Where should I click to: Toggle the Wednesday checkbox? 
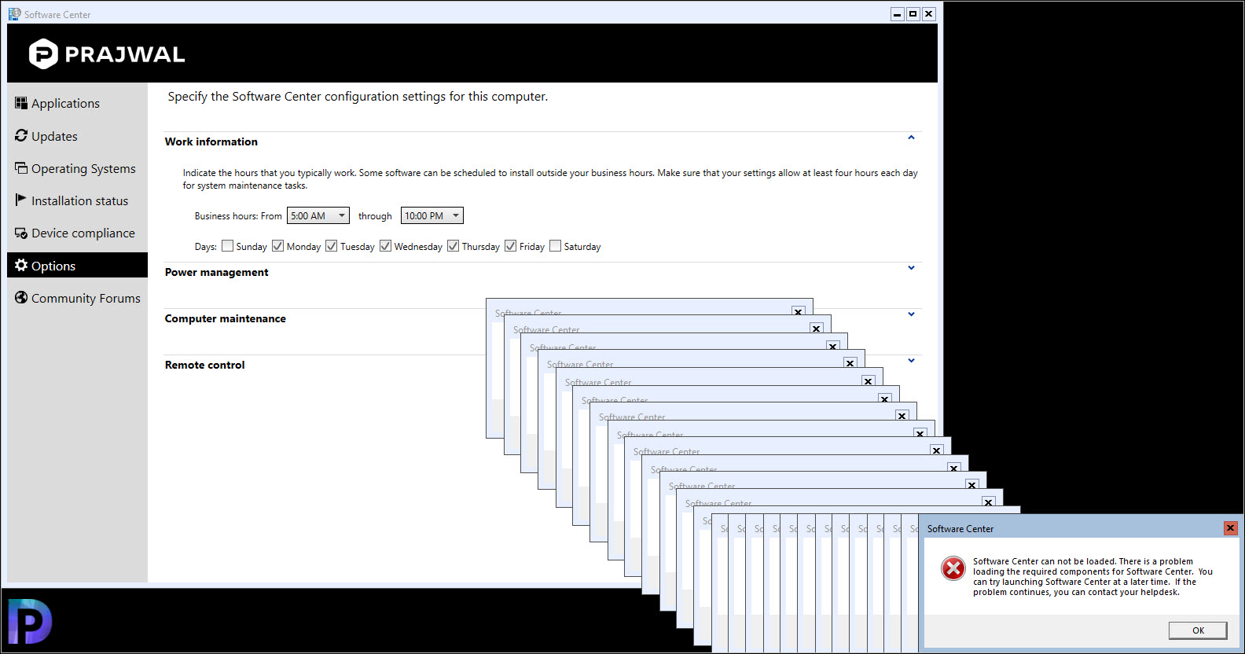385,246
